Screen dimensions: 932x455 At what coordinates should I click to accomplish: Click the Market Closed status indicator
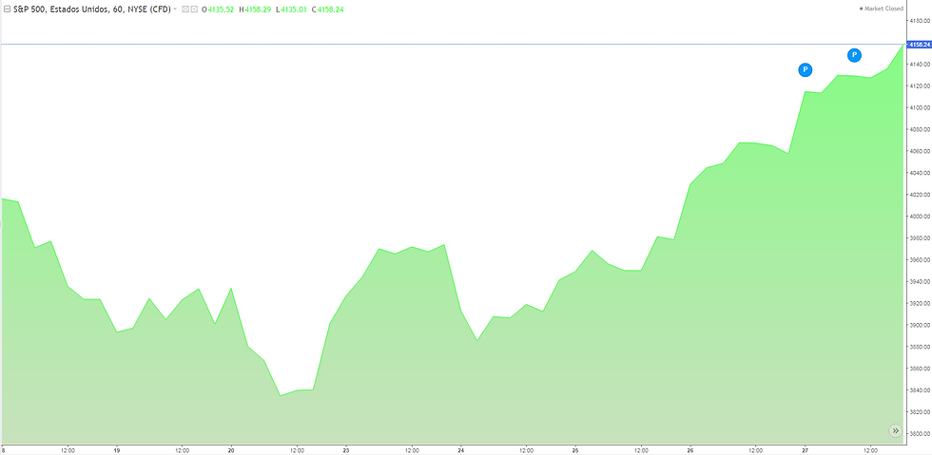tap(882, 9)
